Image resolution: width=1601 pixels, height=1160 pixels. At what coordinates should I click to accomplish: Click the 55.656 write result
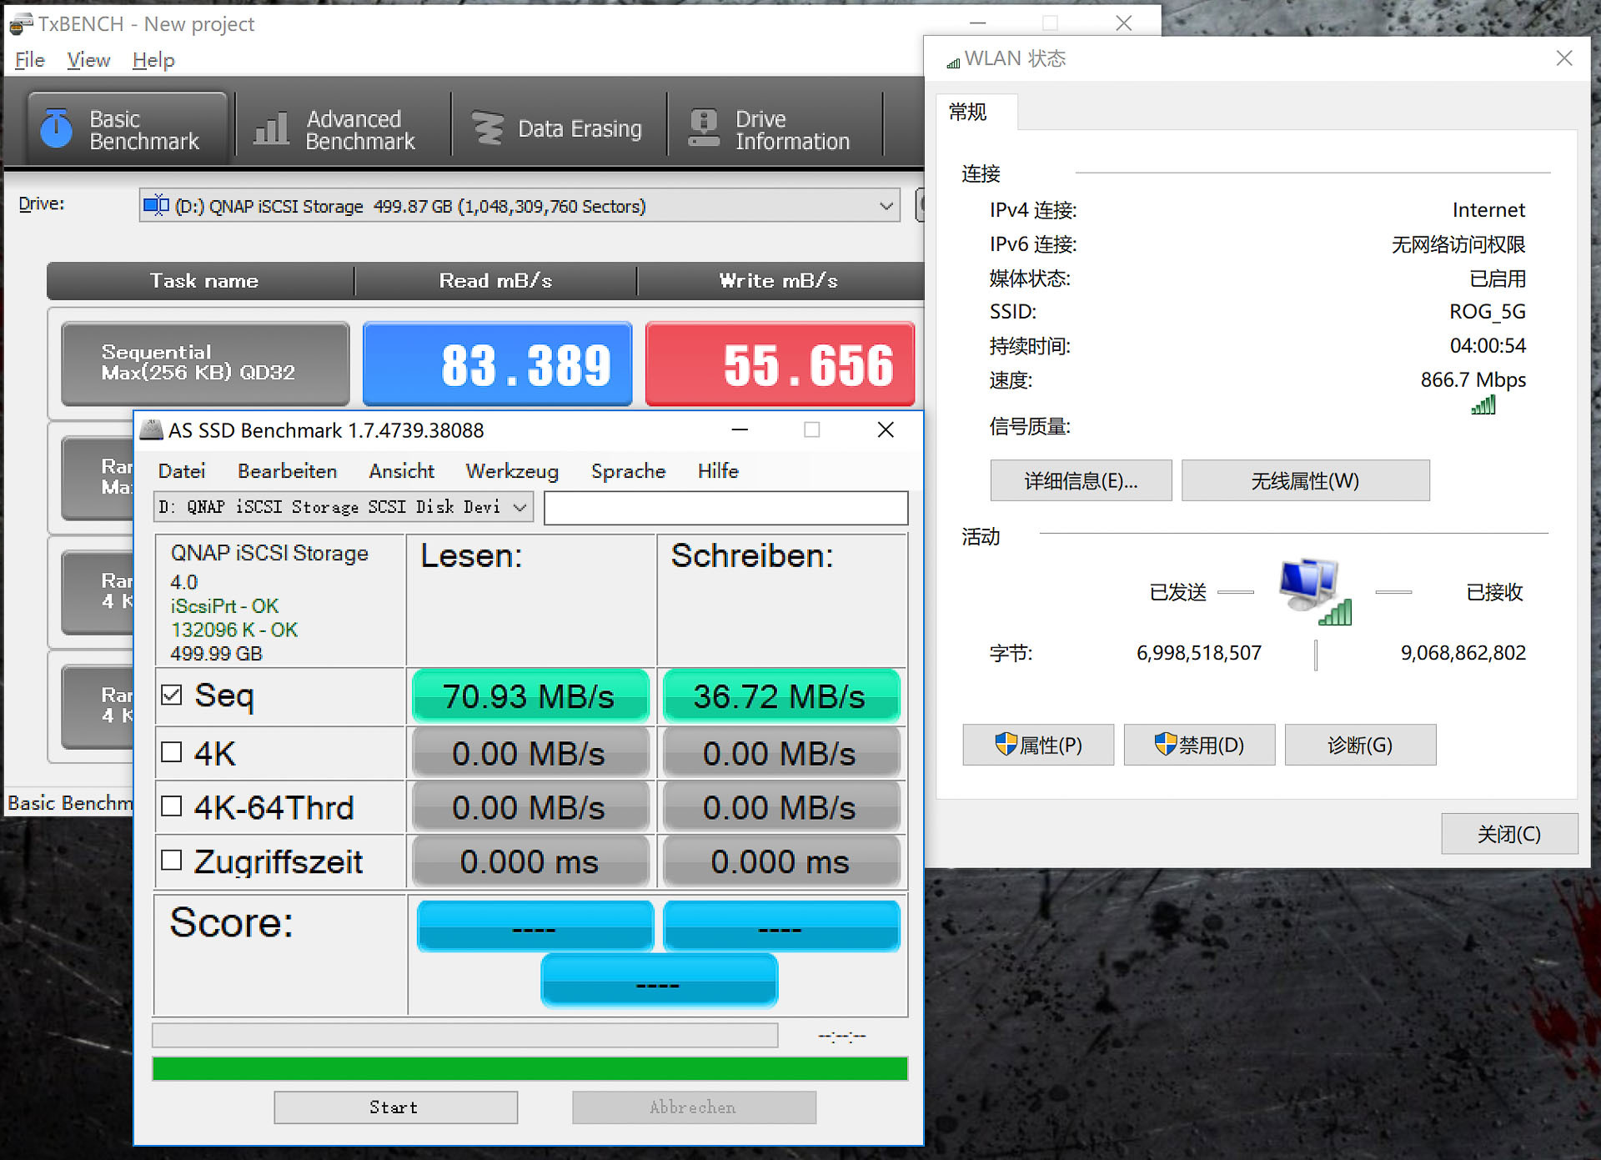pos(780,364)
